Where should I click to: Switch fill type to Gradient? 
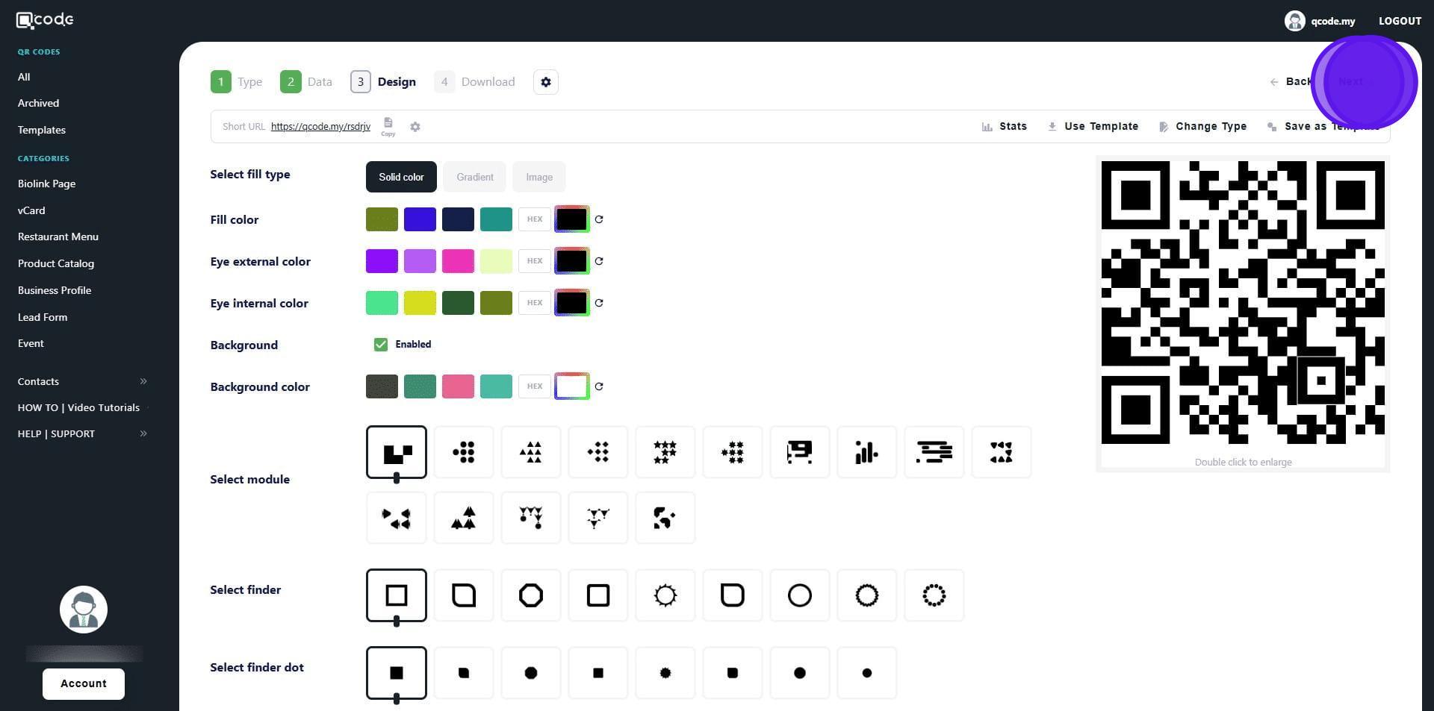coord(474,178)
